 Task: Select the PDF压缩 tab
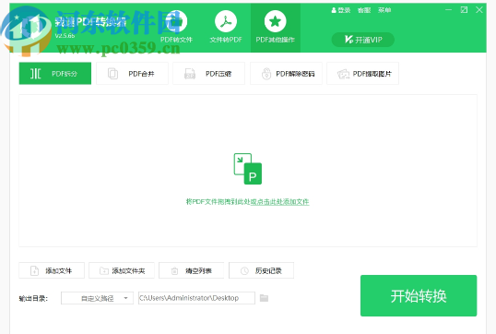tap(208, 74)
